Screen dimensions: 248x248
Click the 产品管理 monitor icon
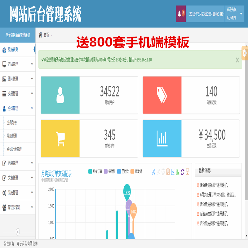pyautogui.click(x=4, y=64)
